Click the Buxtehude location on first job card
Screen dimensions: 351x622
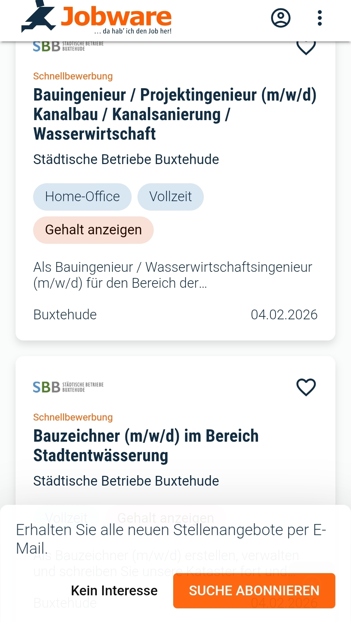tap(65, 315)
